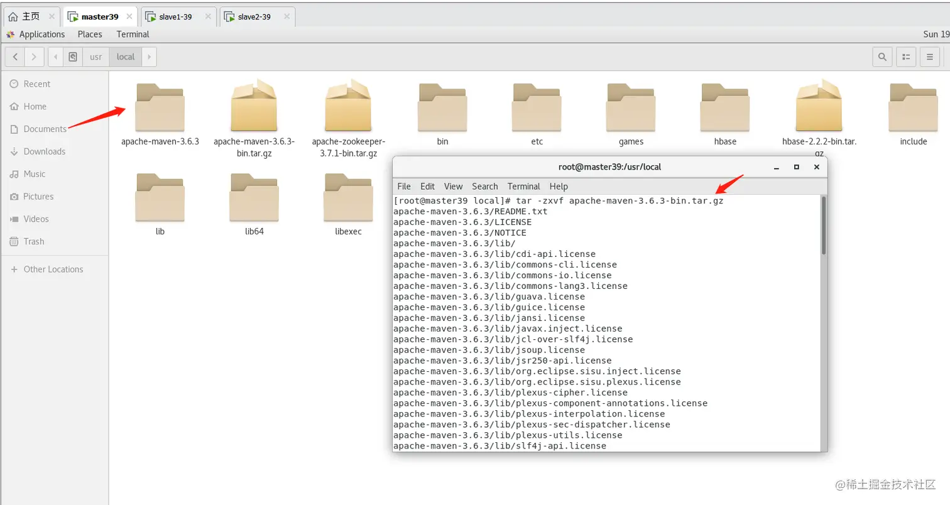950x505 pixels.
Task: Open the Terminal app menu in the top bar
Action: coord(133,34)
